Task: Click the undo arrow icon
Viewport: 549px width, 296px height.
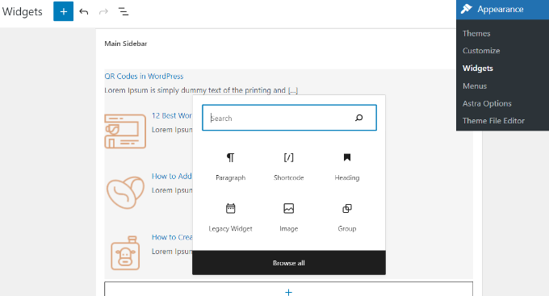Action: pos(84,11)
